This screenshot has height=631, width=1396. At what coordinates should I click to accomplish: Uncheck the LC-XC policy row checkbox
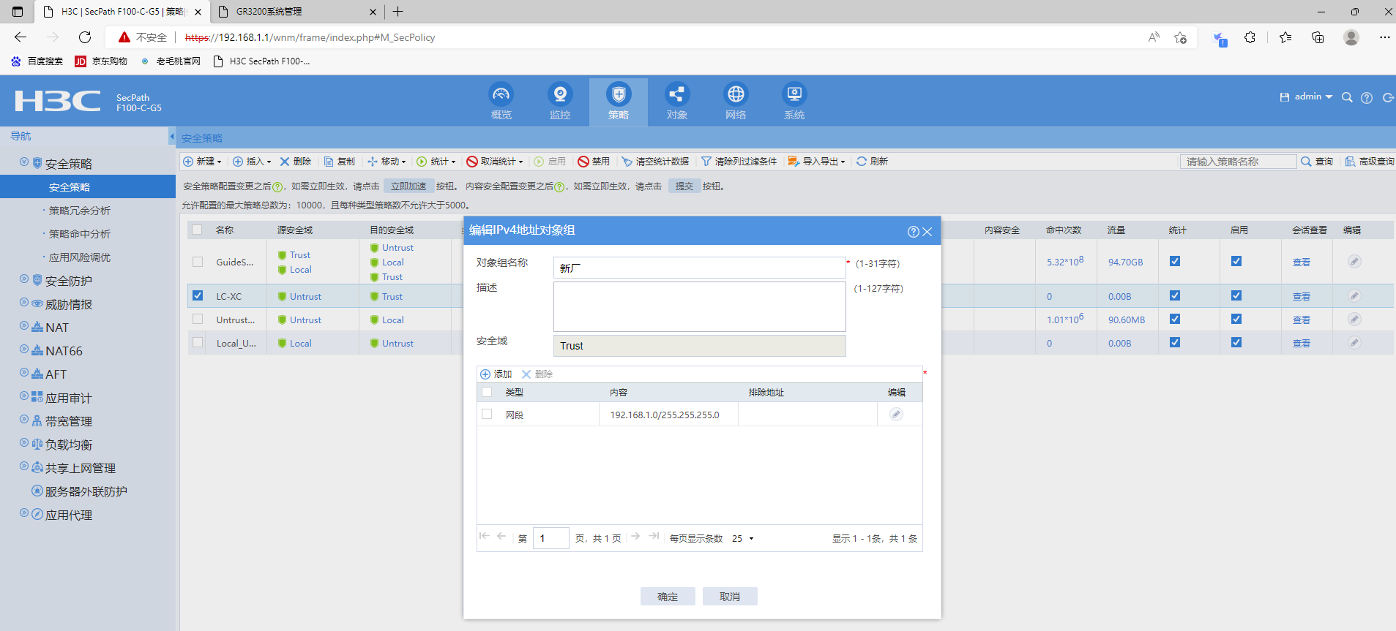pos(198,296)
